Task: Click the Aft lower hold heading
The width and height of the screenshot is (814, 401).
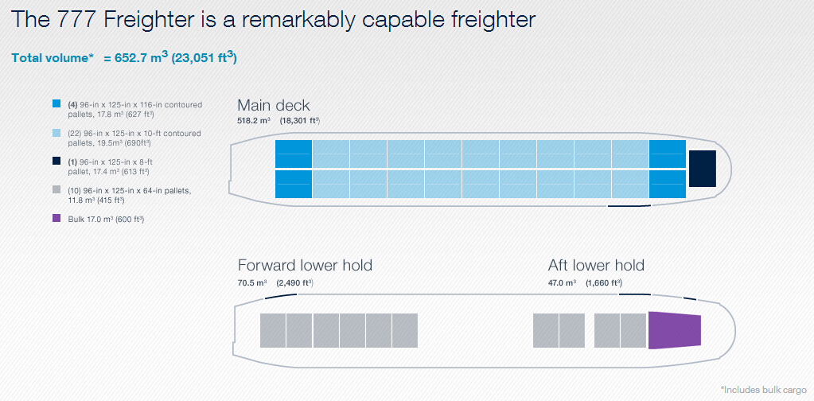Action: (x=596, y=266)
